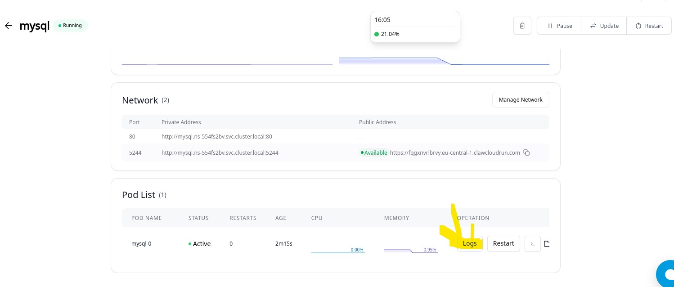Copy the public address URL

(x=526, y=153)
